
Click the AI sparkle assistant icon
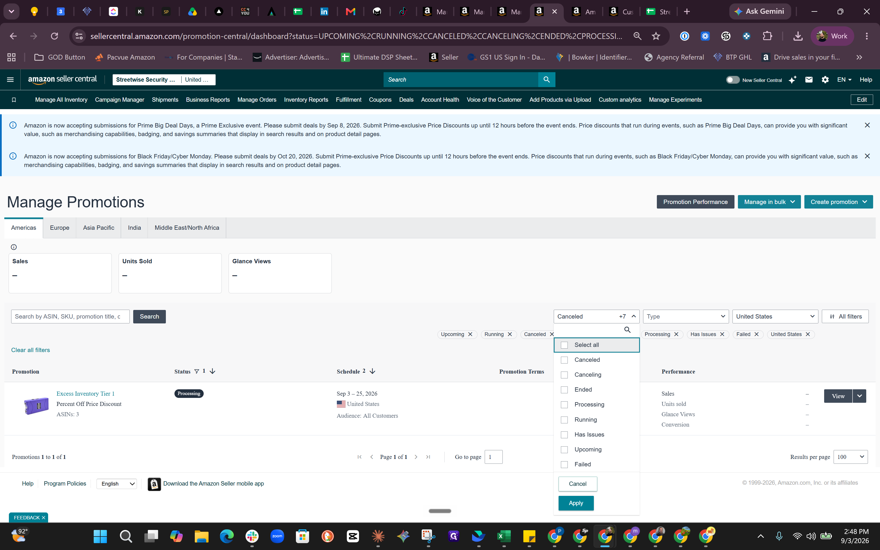792,80
